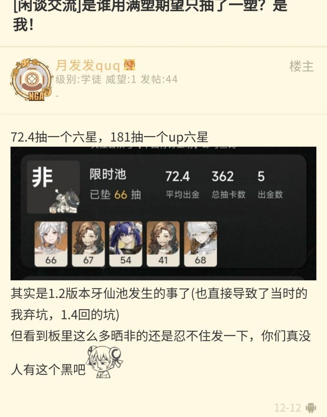Open the thread title 闲谈交流
The height and width of the screenshot is (417, 327).
[x=150, y=15]
